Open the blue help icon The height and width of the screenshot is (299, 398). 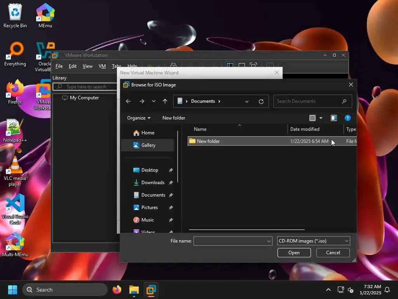coord(348,118)
